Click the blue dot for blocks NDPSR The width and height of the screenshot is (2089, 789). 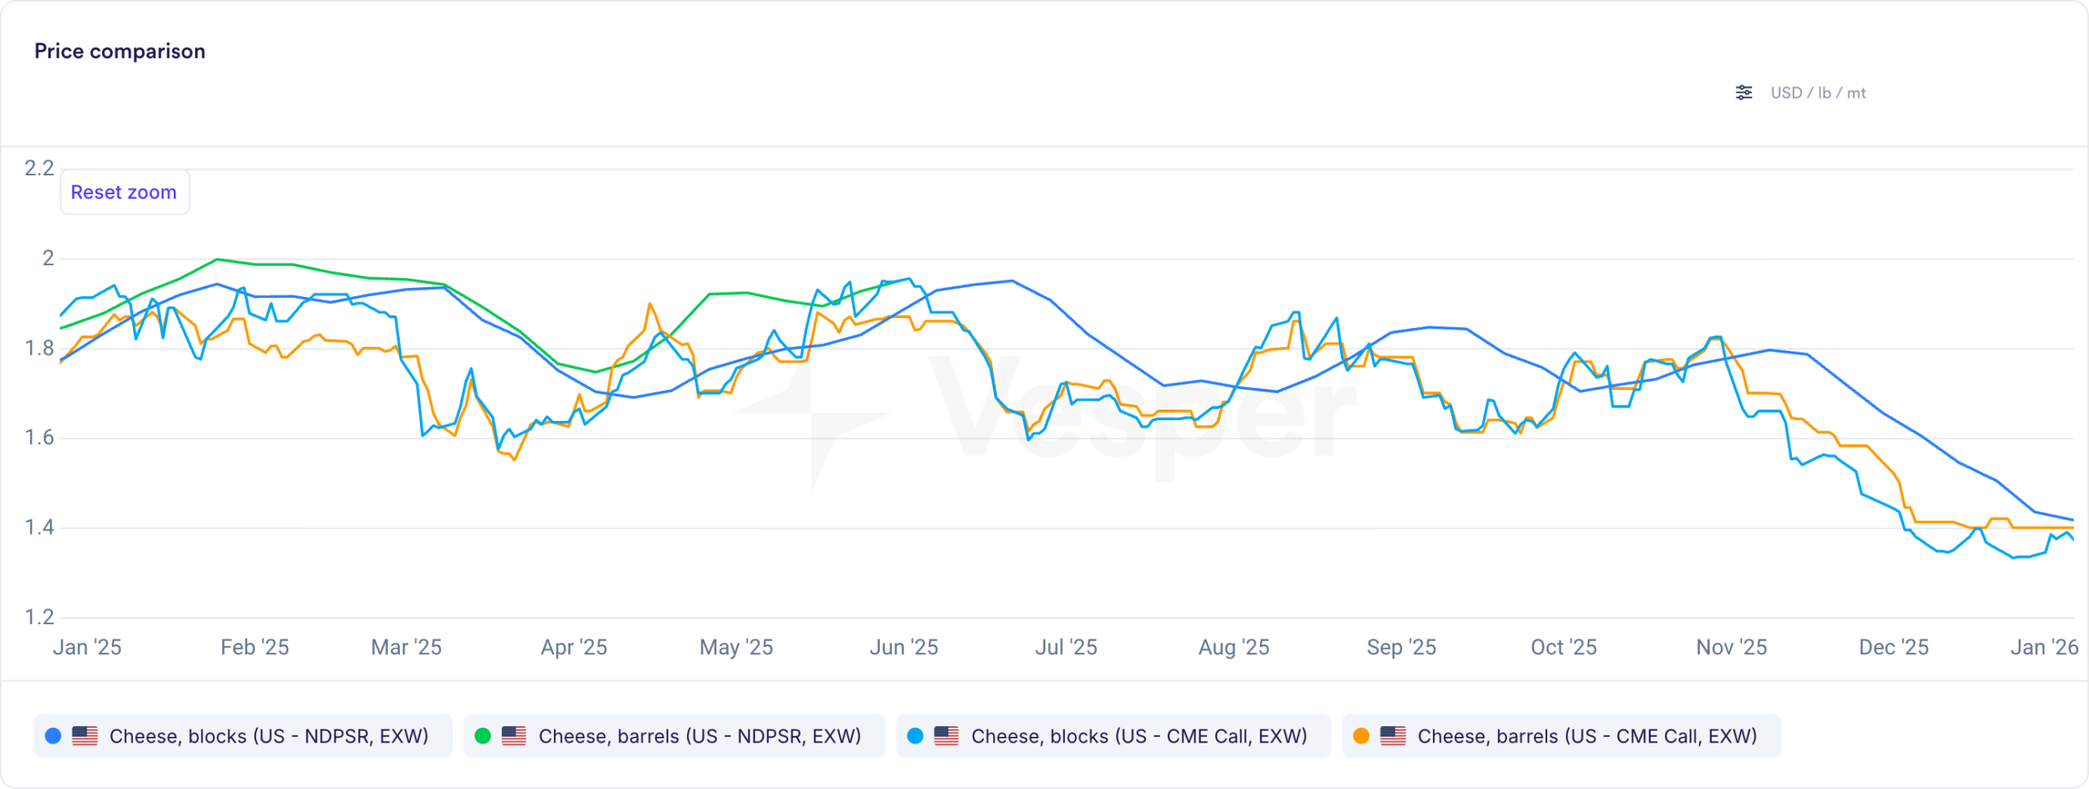coord(53,736)
